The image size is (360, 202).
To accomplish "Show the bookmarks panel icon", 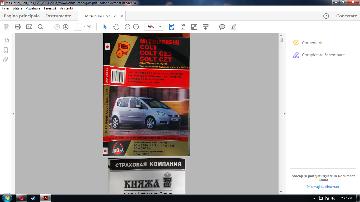I will 6,50.
